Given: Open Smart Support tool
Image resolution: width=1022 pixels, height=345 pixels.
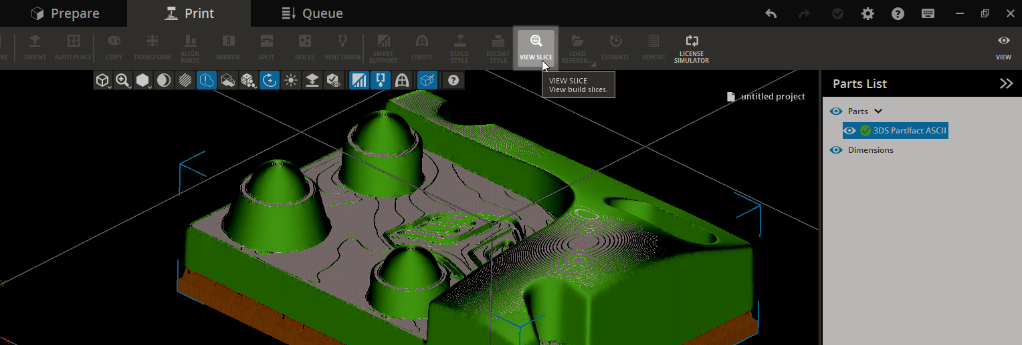Looking at the screenshot, I should tap(384, 48).
